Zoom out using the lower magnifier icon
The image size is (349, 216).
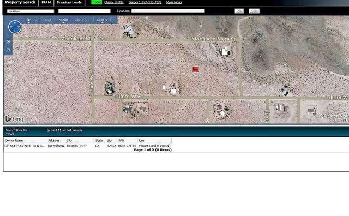[x=8, y=50]
